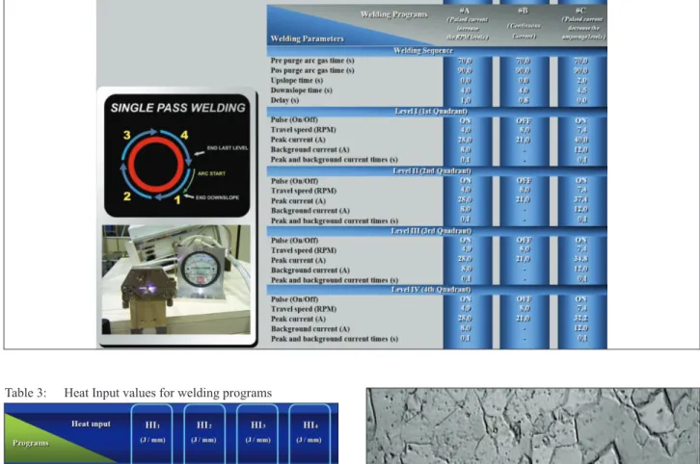Click the "Programs" header in Table 3
Viewport: 700px width, 464px height.
[x=31, y=443]
